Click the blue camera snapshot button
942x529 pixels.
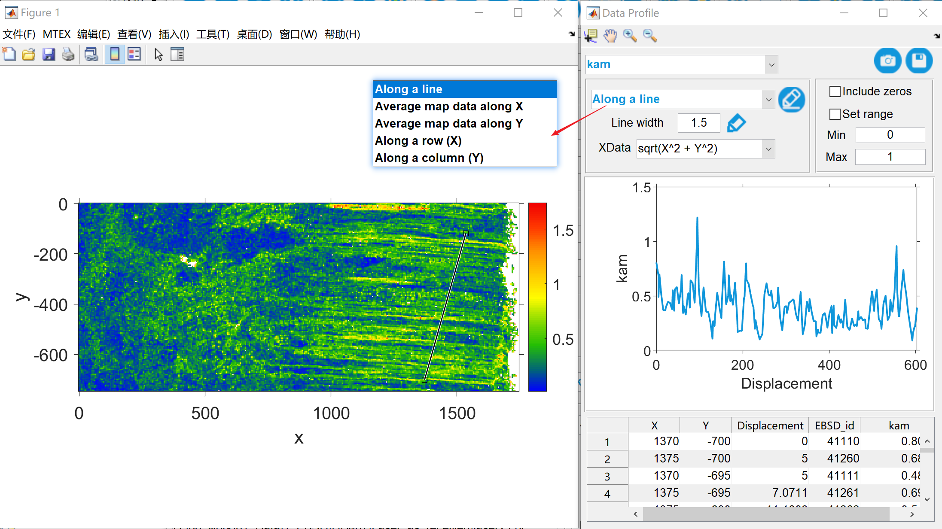pos(887,61)
